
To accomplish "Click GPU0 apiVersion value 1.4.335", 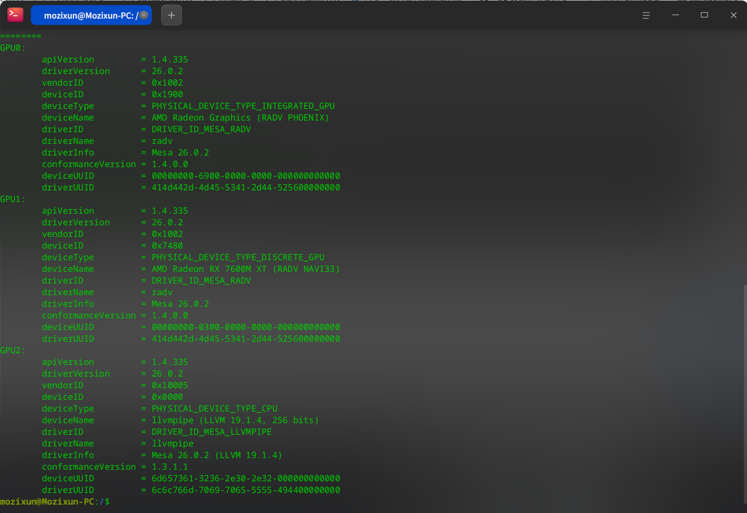I will point(170,60).
